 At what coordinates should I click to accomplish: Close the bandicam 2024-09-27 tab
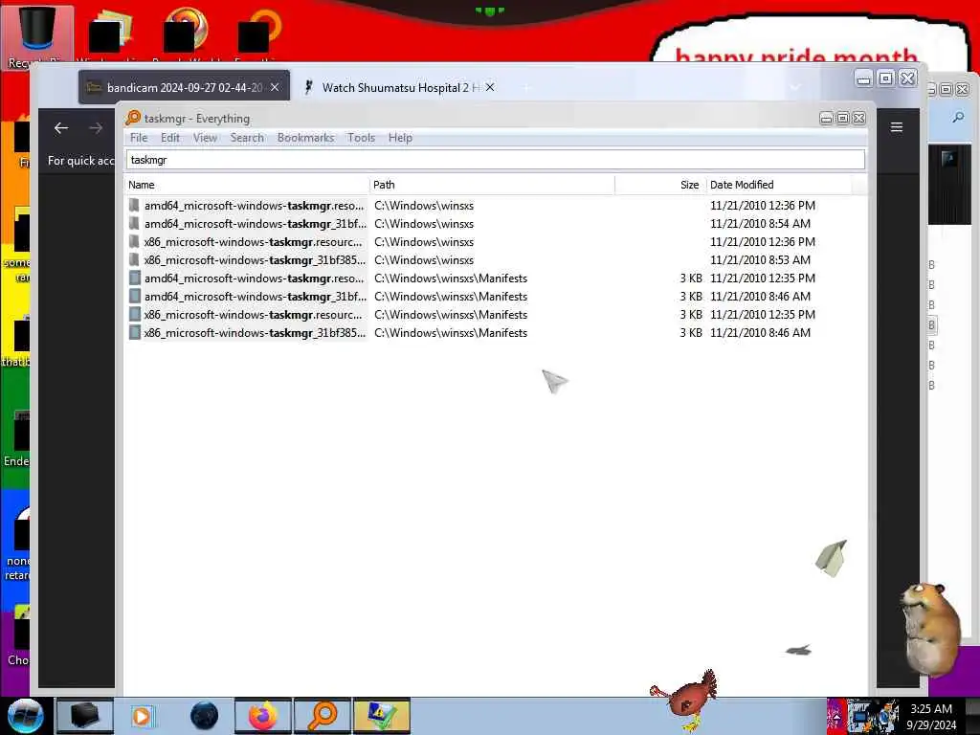tap(275, 87)
